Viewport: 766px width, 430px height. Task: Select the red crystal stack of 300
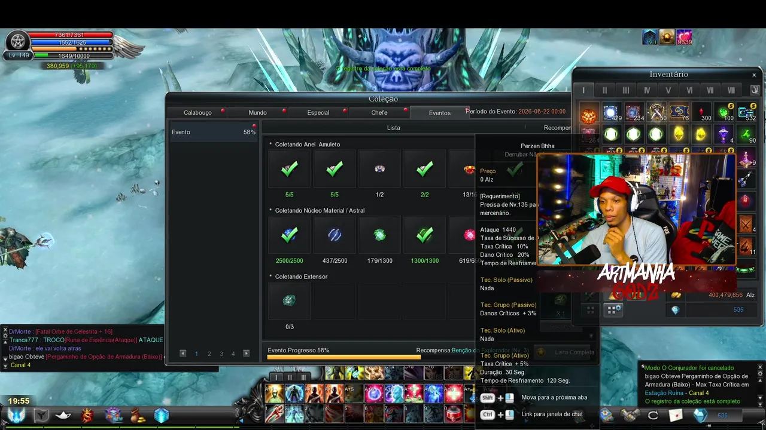(x=701, y=113)
